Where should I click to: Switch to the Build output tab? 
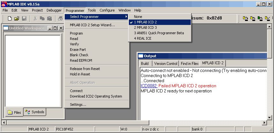click(x=145, y=64)
